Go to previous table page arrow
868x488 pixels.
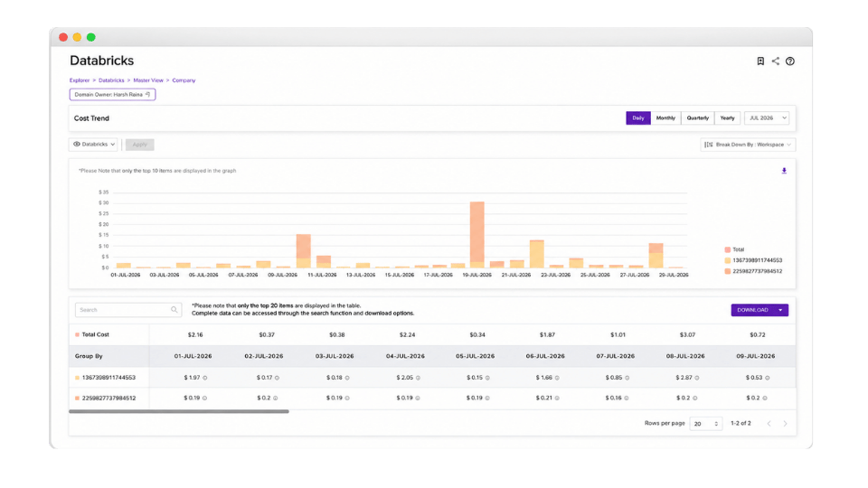[x=769, y=424]
